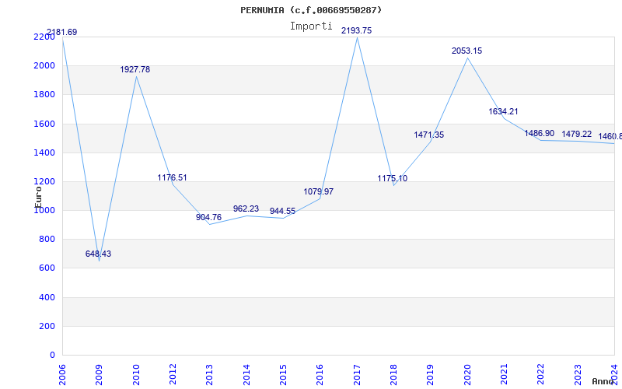Select the 2181.69 data label
Image resolution: width=622 pixels, height=389 pixels.
click(x=62, y=32)
